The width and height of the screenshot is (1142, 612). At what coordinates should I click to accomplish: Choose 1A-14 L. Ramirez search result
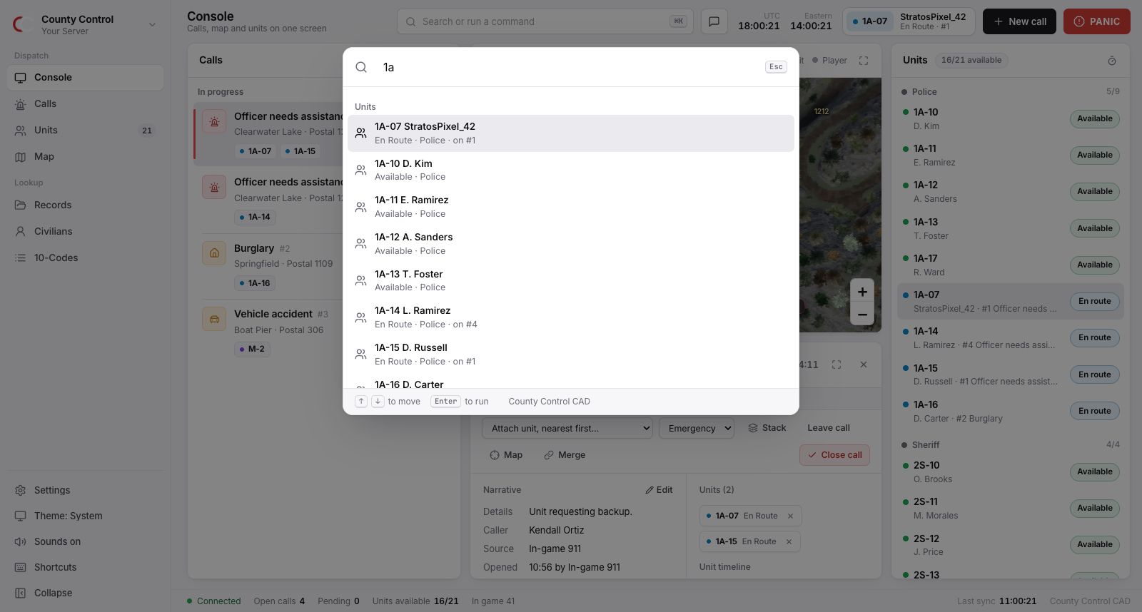[x=571, y=317]
